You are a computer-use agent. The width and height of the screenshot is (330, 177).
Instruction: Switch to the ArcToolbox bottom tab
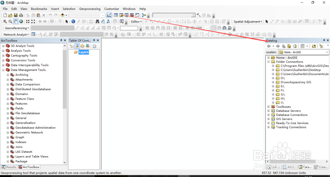pyautogui.click(x=29, y=167)
